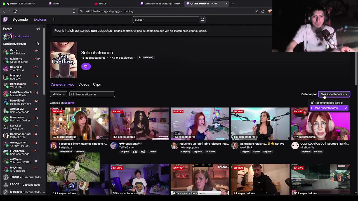This screenshot has height=201, width=358.
Task: Open the guishorro channel avatar
Action: pyautogui.click(x=6, y=60)
